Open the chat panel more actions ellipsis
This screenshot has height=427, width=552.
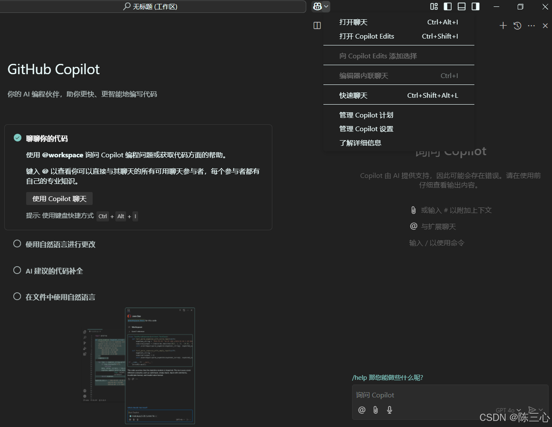(531, 26)
